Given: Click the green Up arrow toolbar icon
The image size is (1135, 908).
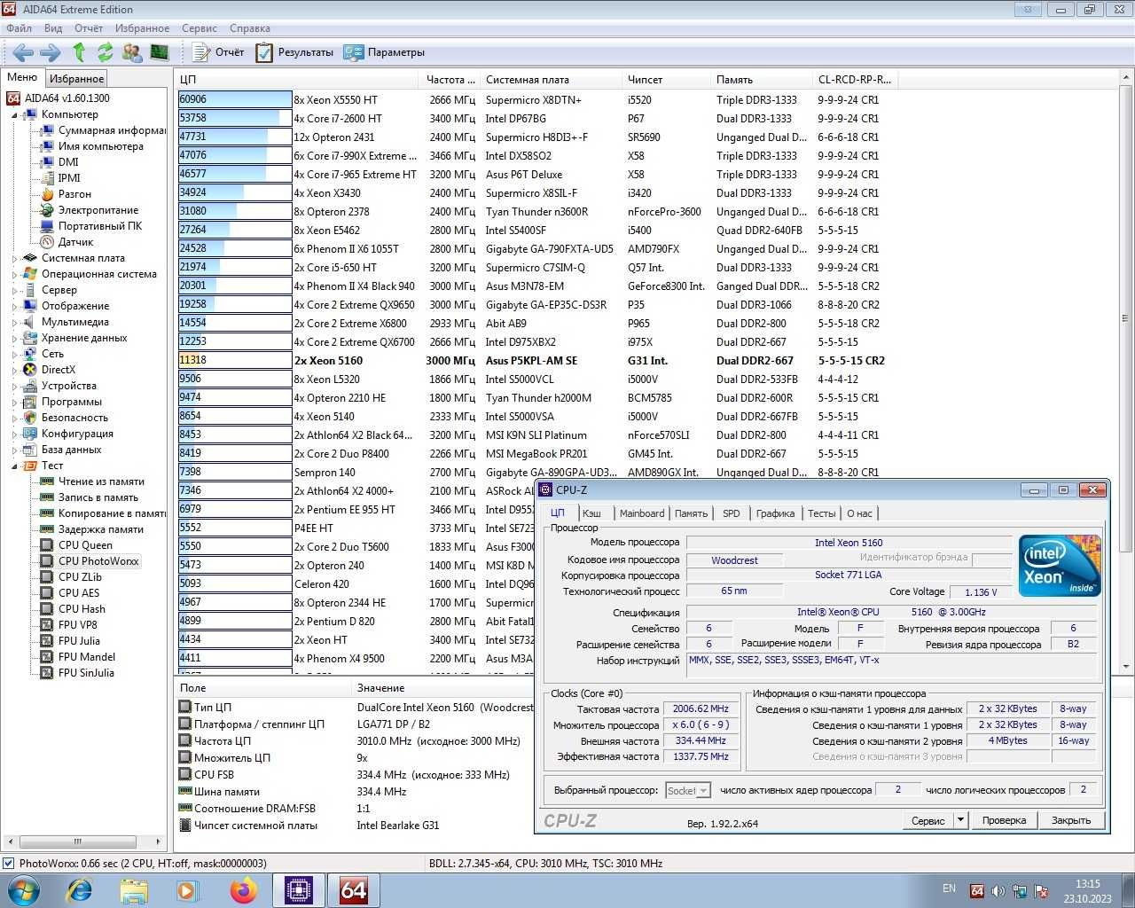Looking at the screenshot, I should [x=78, y=52].
